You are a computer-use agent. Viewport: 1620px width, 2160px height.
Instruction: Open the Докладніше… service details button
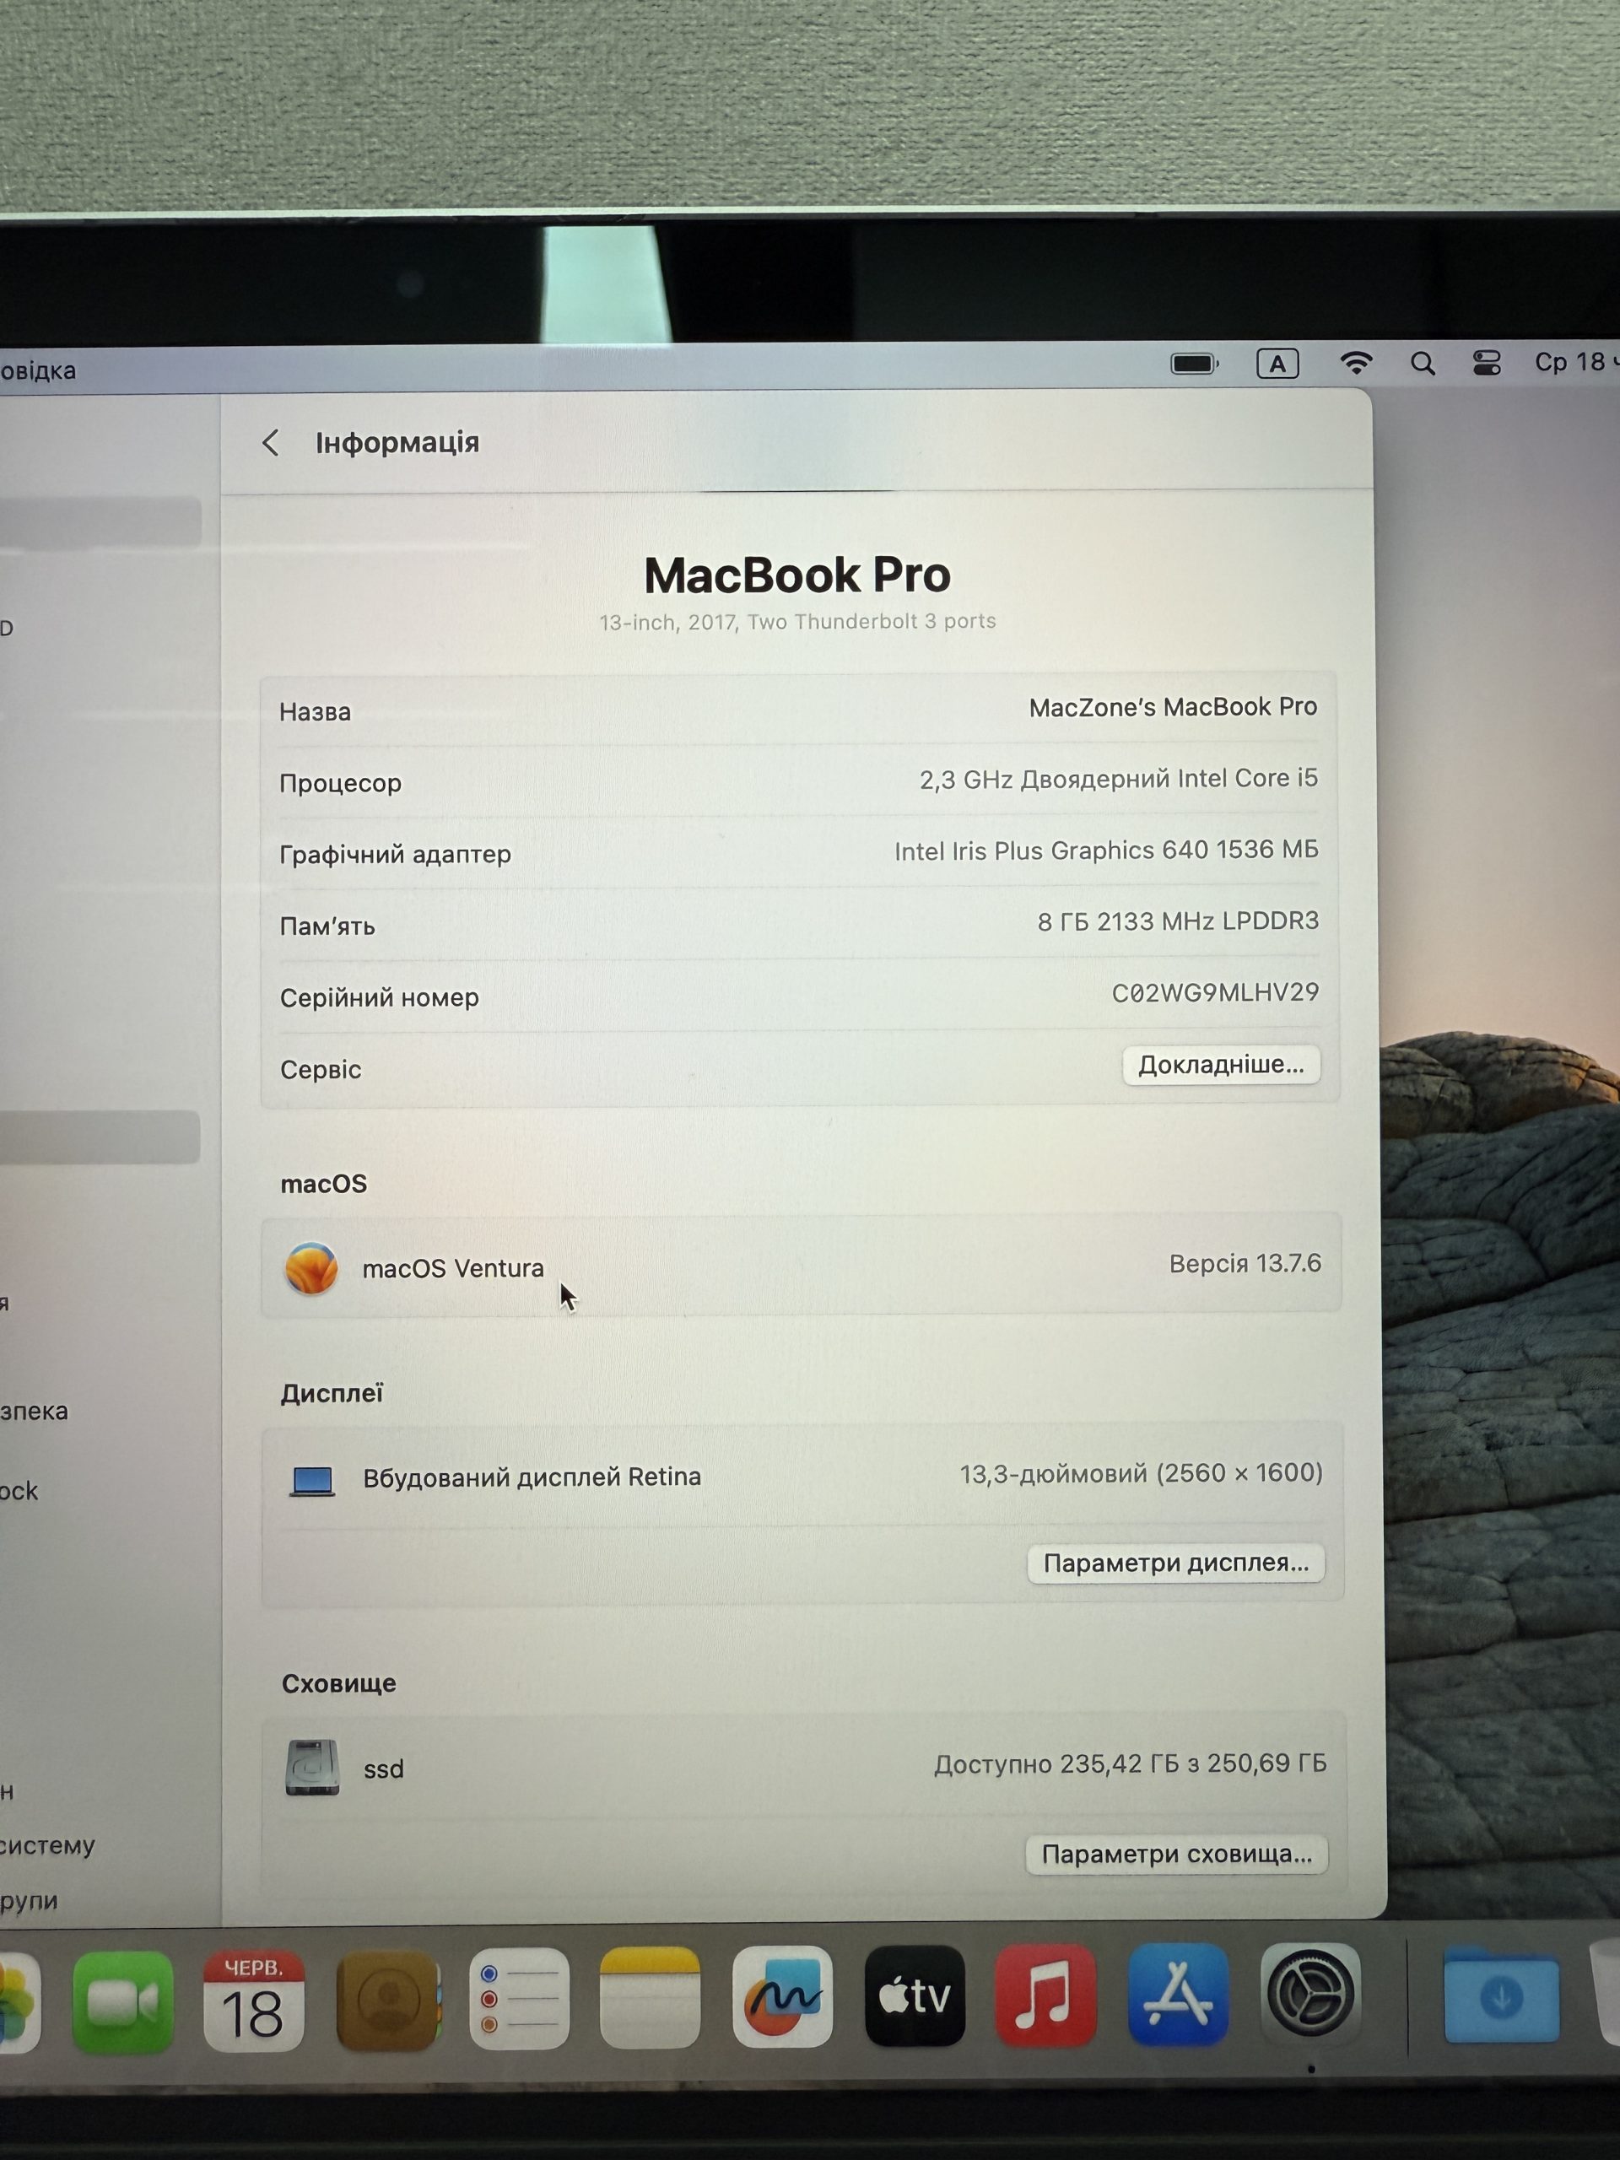(1221, 1064)
